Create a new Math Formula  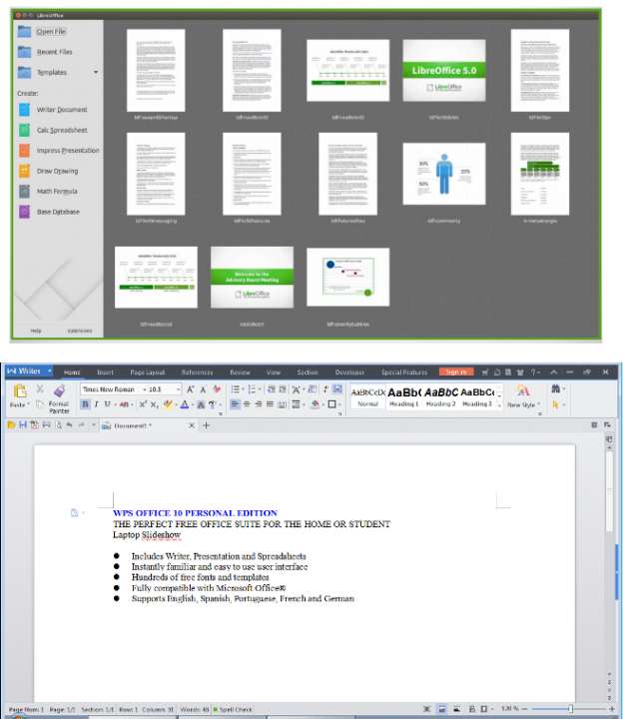57,191
